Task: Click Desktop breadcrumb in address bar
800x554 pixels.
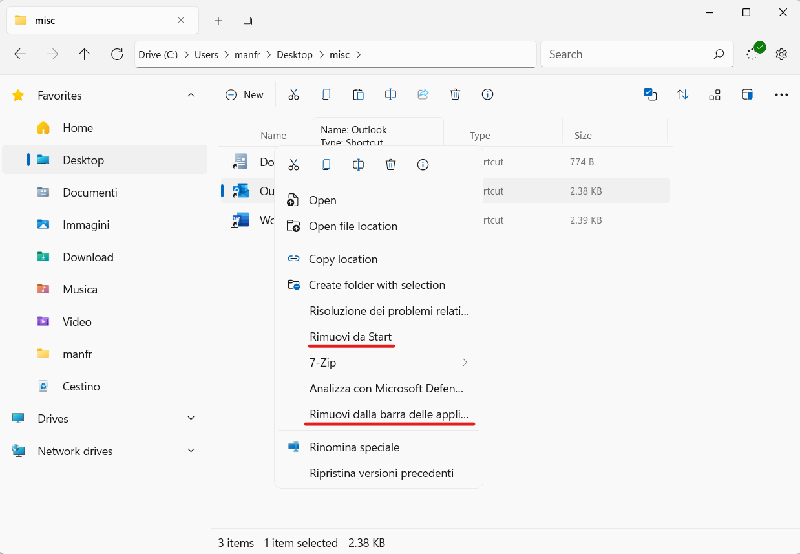Action: pos(295,54)
